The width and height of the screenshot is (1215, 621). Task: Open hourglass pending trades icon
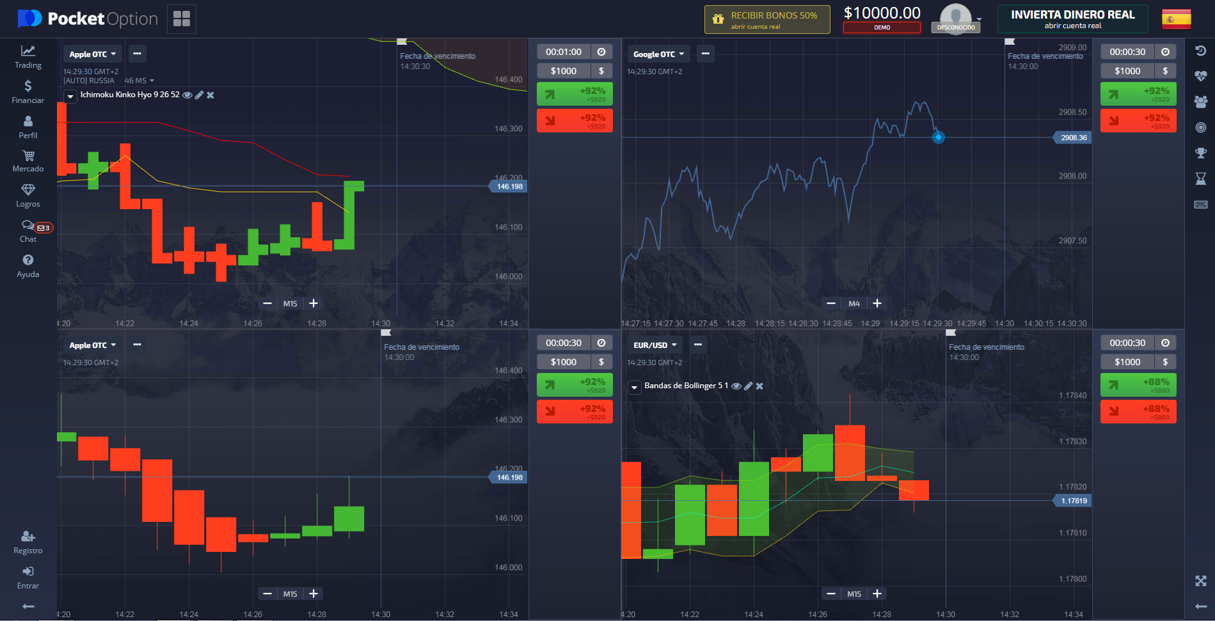1201,178
